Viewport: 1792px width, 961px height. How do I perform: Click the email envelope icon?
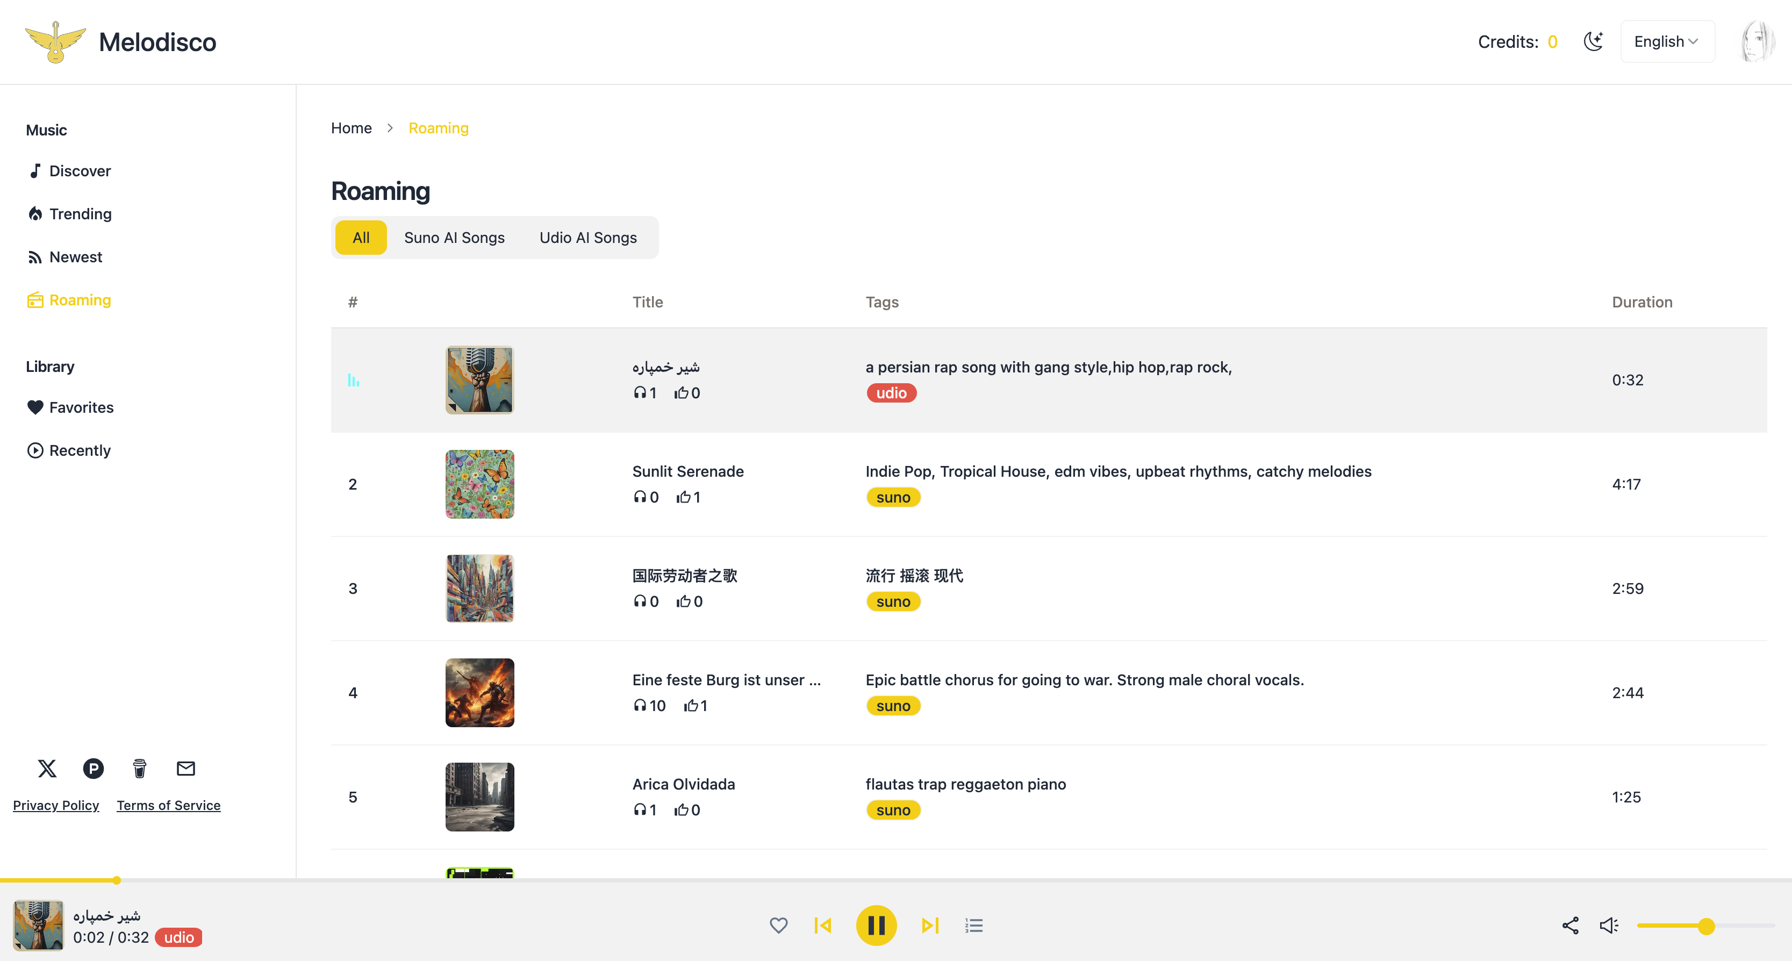tap(186, 768)
